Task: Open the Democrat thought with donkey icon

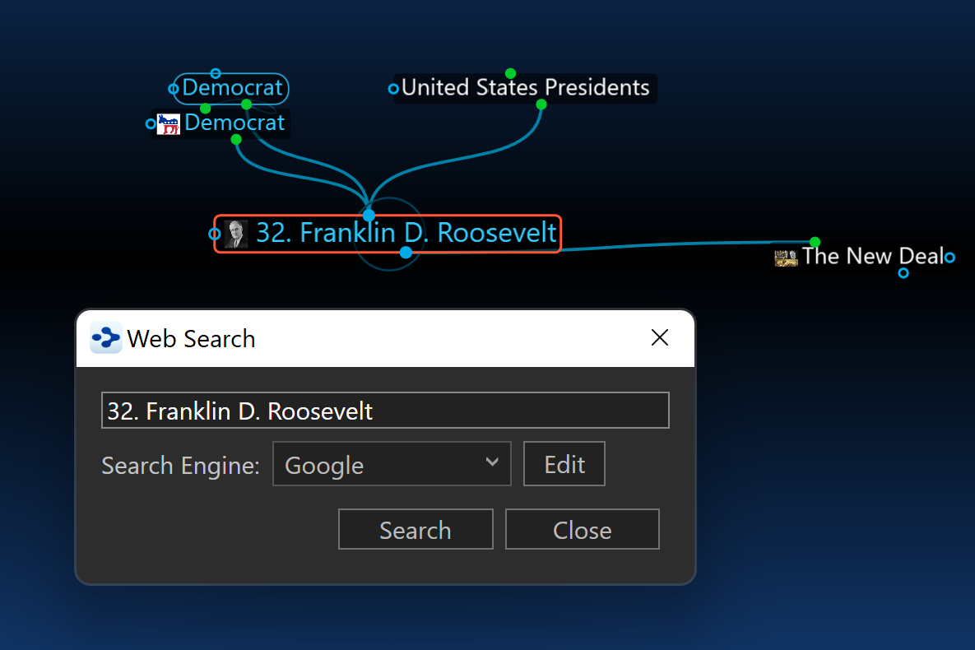Action: [234, 123]
